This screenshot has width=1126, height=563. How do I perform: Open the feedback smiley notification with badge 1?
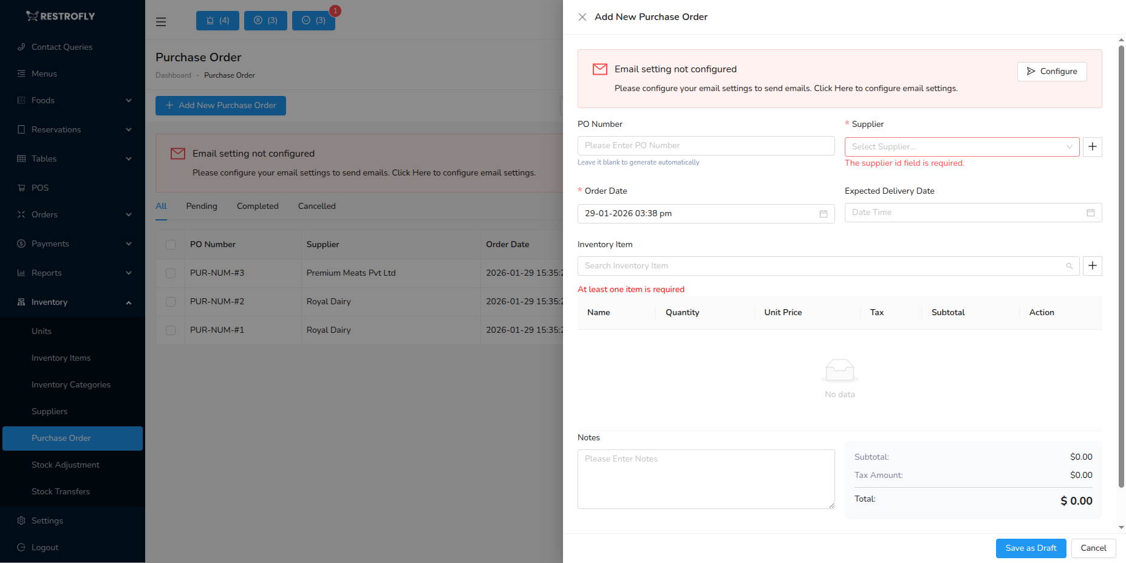[313, 20]
